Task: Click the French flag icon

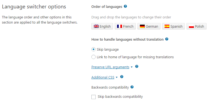Action: pos(120,26)
